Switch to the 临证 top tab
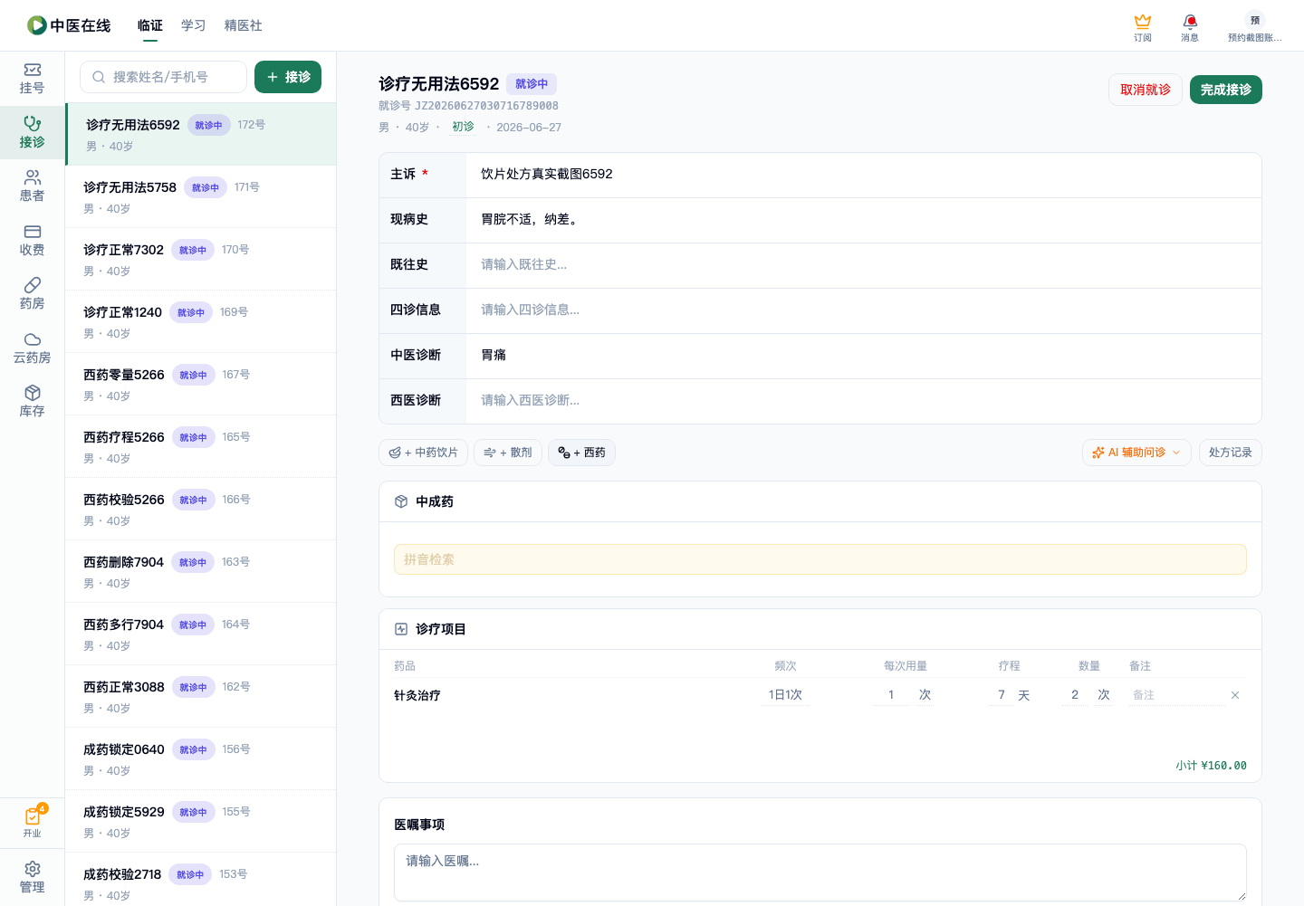Screen dimensions: 1304x906 [150, 25]
